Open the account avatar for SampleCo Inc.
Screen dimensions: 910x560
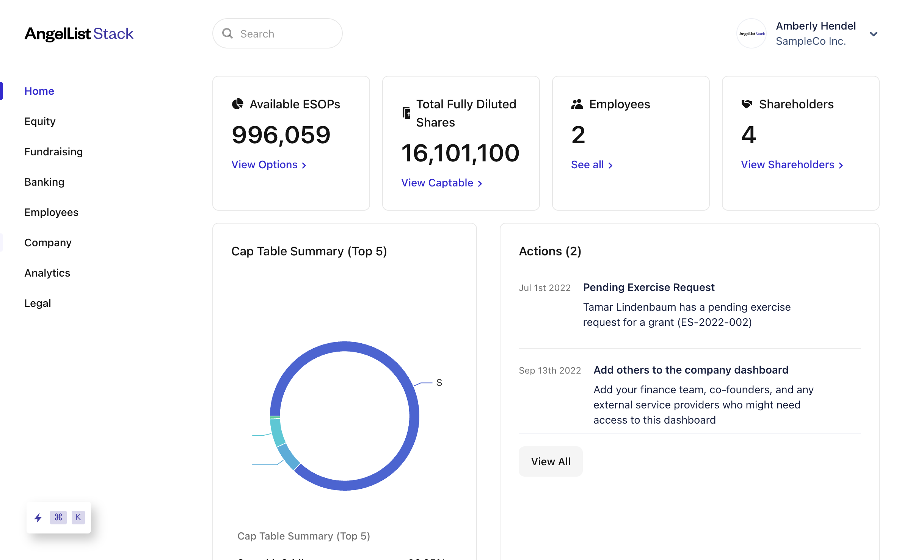[752, 33]
